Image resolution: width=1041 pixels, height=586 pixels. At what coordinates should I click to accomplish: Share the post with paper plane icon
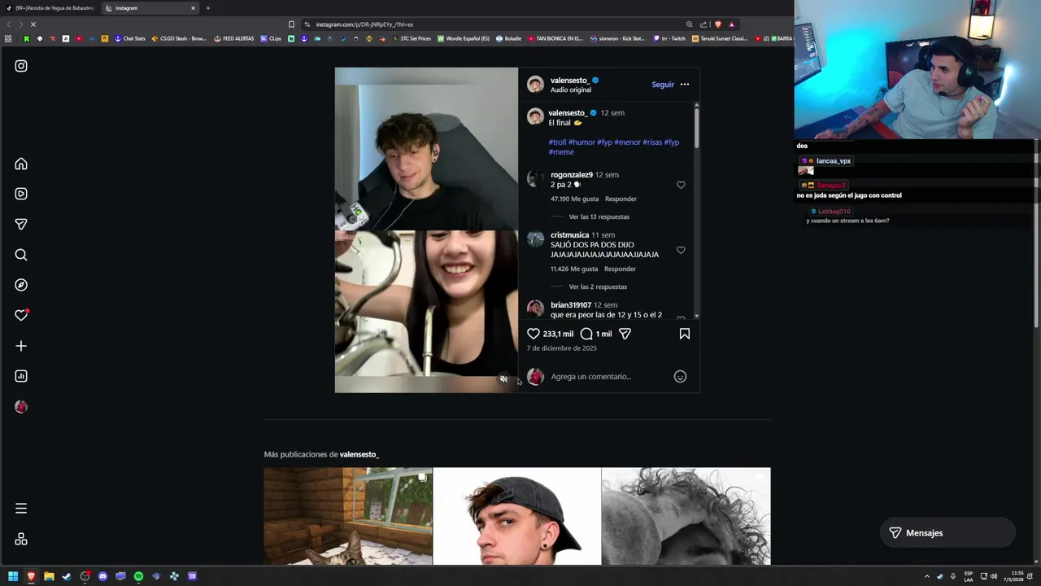tap(625, 334)
